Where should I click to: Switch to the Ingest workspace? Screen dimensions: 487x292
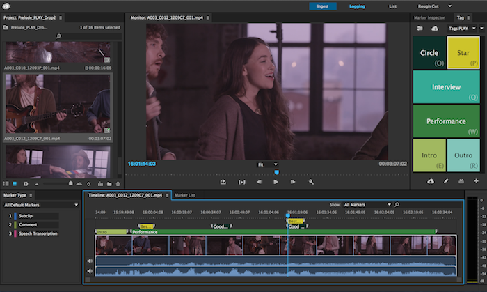[x=323, y=6]
